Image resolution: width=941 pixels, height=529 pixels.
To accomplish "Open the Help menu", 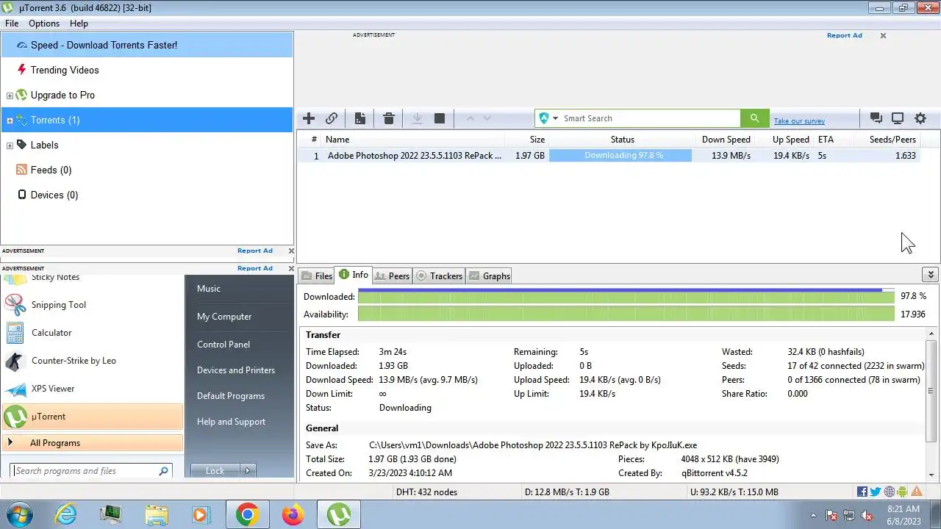I will point(79,24).
